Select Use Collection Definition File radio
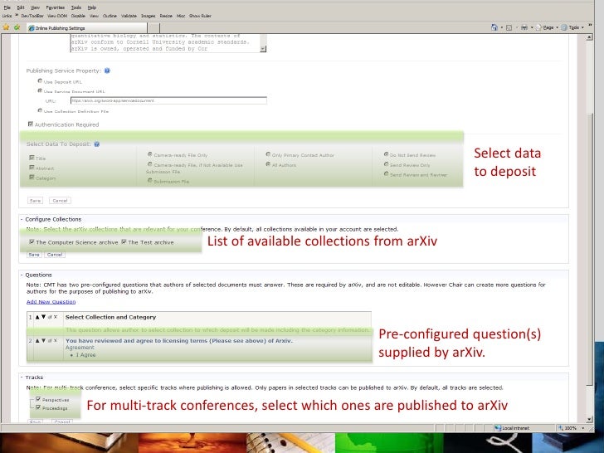 coord(40,110)
